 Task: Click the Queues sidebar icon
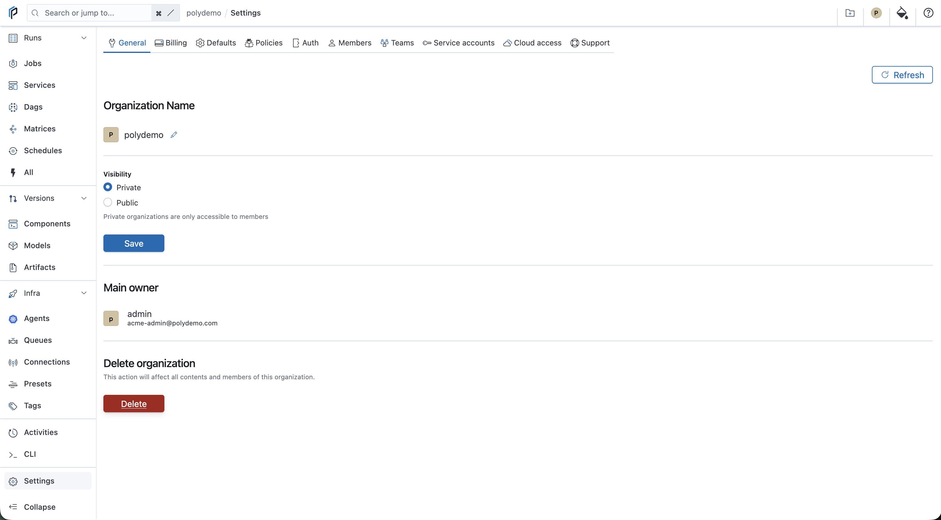[13, 341]
